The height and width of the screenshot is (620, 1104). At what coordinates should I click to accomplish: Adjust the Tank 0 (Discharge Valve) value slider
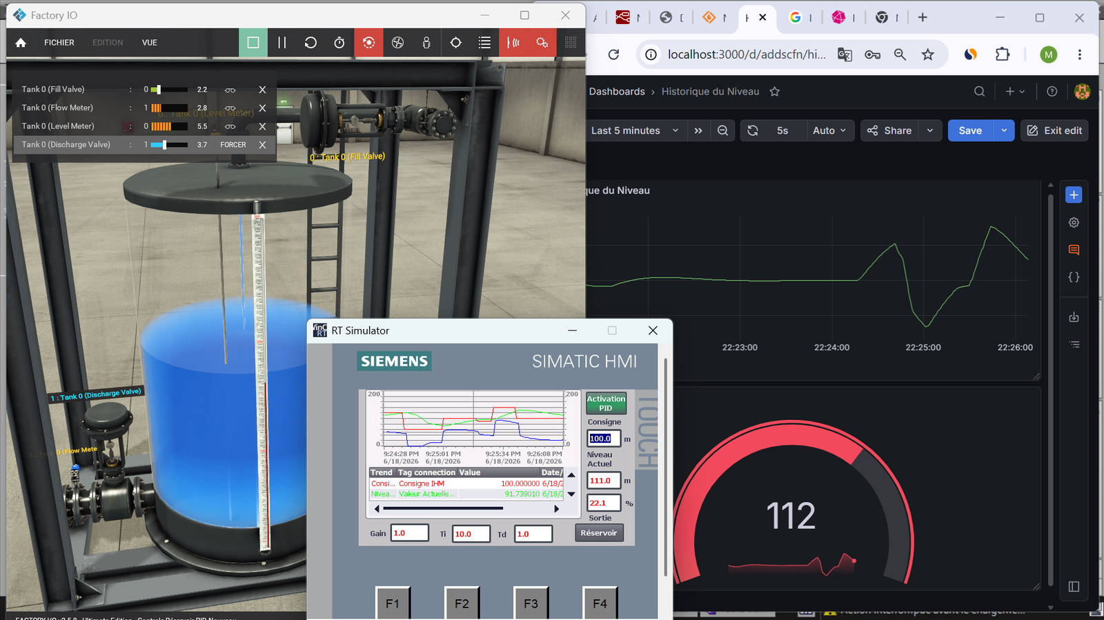point(169,145)
